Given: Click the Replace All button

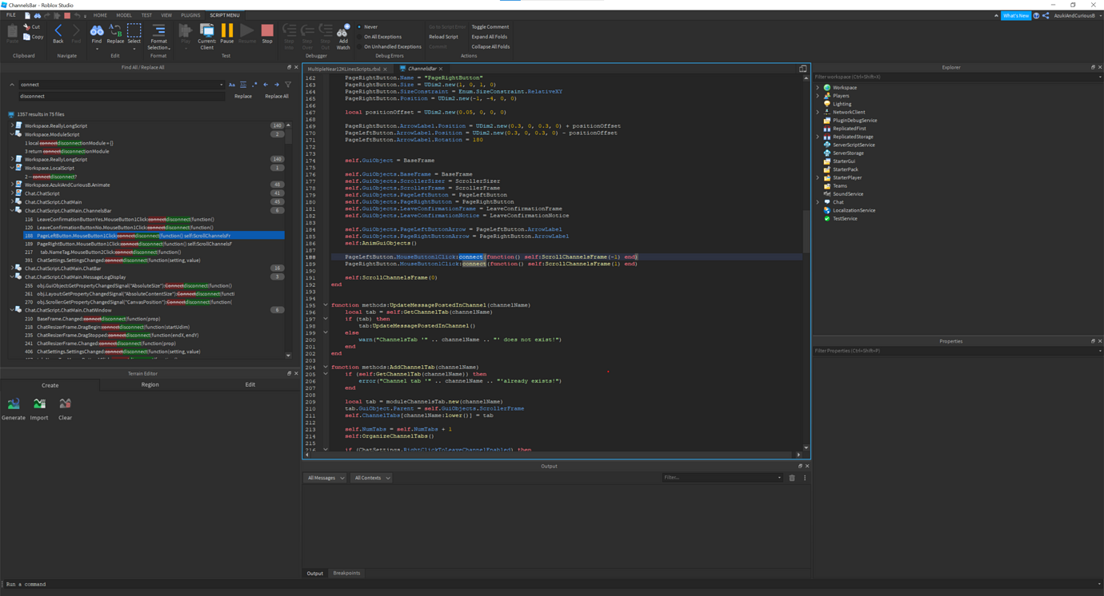Looking at the screenshot, I should pos(277,96).
